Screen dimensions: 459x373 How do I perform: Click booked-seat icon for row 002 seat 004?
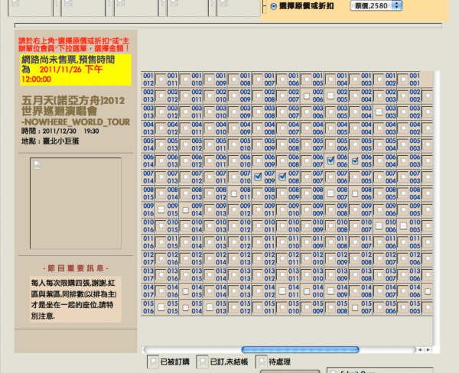(354, 96)
